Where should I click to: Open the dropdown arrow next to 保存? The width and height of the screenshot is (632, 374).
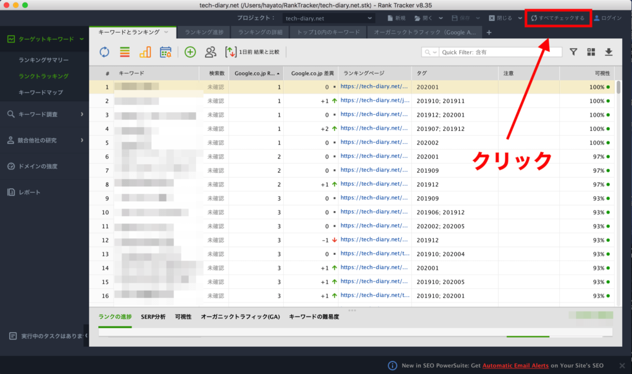(478, 18)
